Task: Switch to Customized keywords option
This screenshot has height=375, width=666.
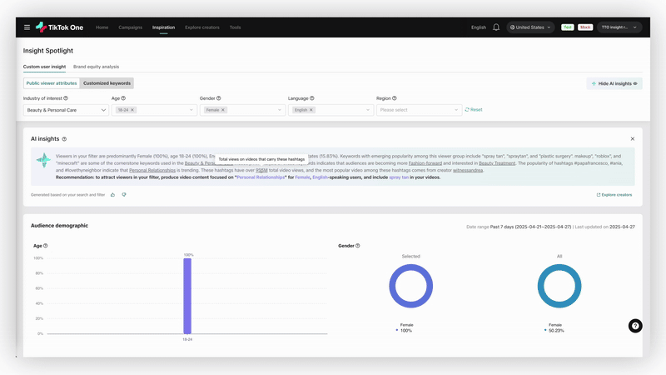Action: coord(107,83)
